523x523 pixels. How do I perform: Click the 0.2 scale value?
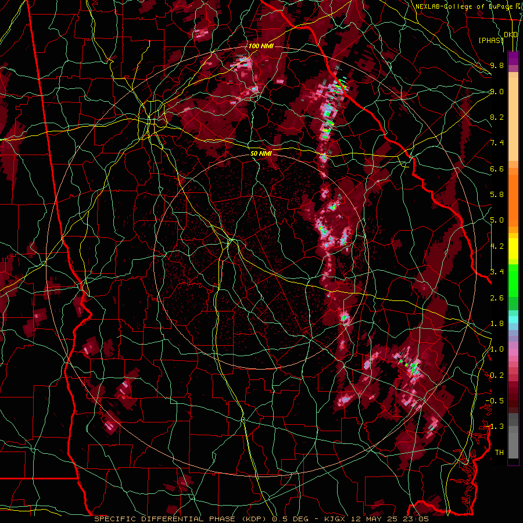click(497, 375)
